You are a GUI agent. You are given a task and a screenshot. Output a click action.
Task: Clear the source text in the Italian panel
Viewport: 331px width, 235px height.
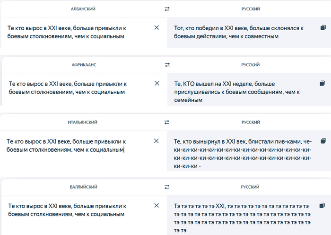[x=157, y=141]
